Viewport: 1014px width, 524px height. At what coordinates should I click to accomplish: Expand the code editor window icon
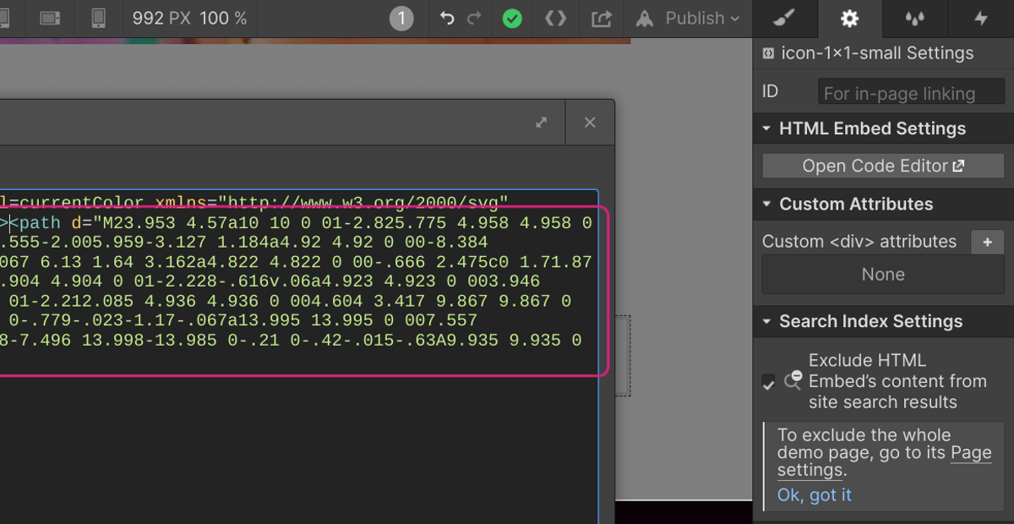(542, 123)
